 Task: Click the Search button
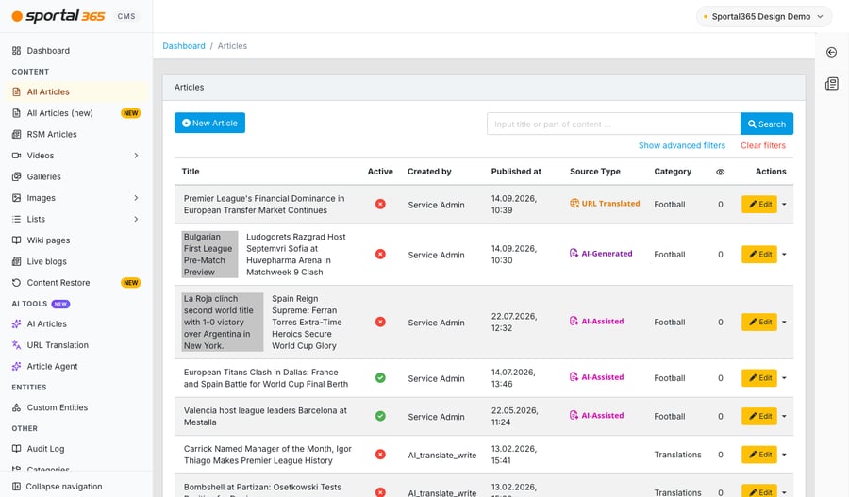pos(767,124)
